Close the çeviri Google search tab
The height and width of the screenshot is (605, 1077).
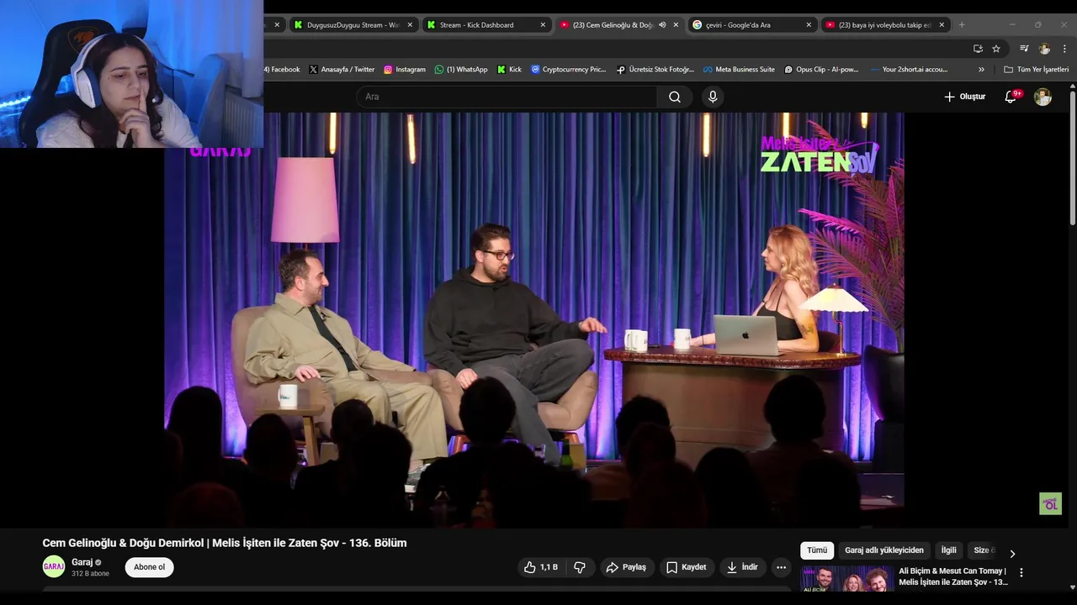[809, 25]
